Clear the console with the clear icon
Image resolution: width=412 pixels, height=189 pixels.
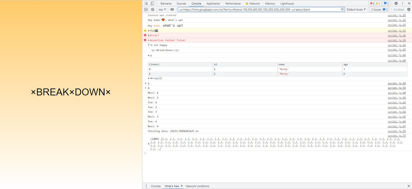click(153, 10)
